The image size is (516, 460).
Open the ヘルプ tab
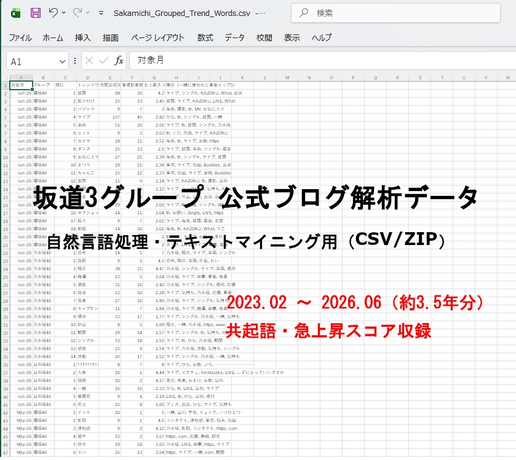tap(322, 38)
